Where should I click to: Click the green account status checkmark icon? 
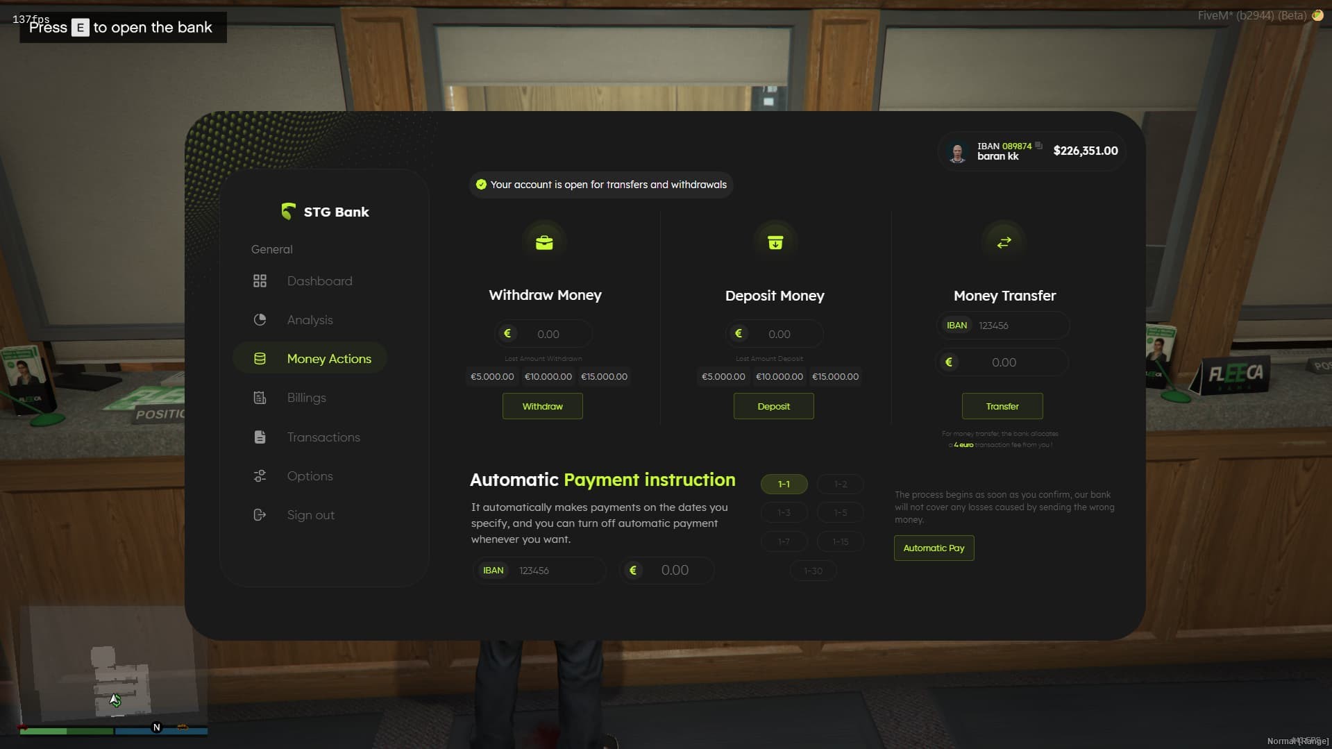pyautogui.click(x=480, y=185)
